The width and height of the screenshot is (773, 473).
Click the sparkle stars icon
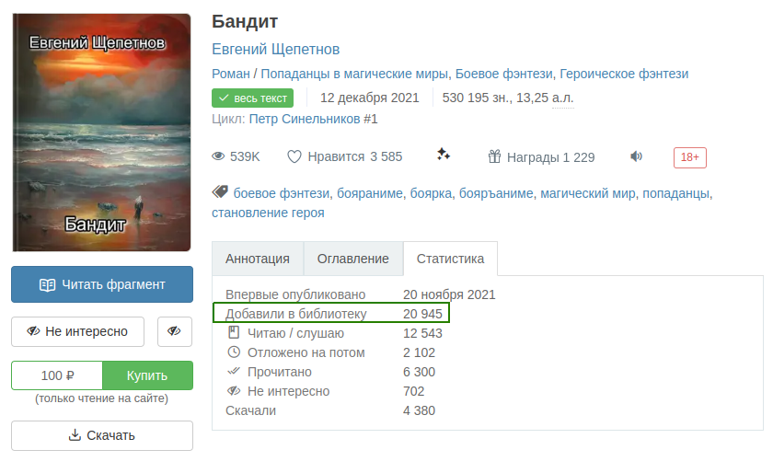click(444, 156)
